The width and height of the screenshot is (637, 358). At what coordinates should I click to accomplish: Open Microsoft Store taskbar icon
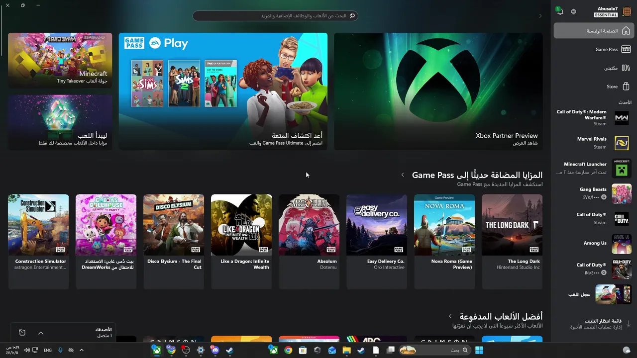(303, 351)
